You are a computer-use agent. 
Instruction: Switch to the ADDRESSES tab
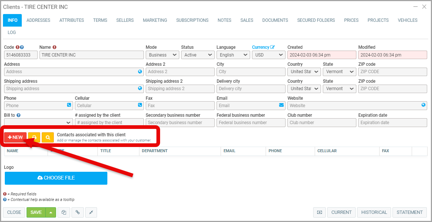(38, 20)
